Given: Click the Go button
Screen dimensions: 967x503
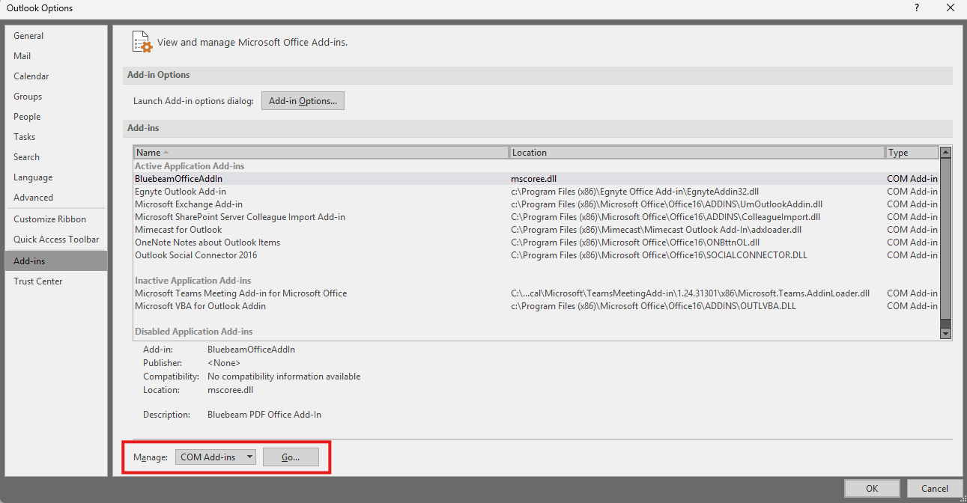Looking at the screenshot, I should point(291,457).
